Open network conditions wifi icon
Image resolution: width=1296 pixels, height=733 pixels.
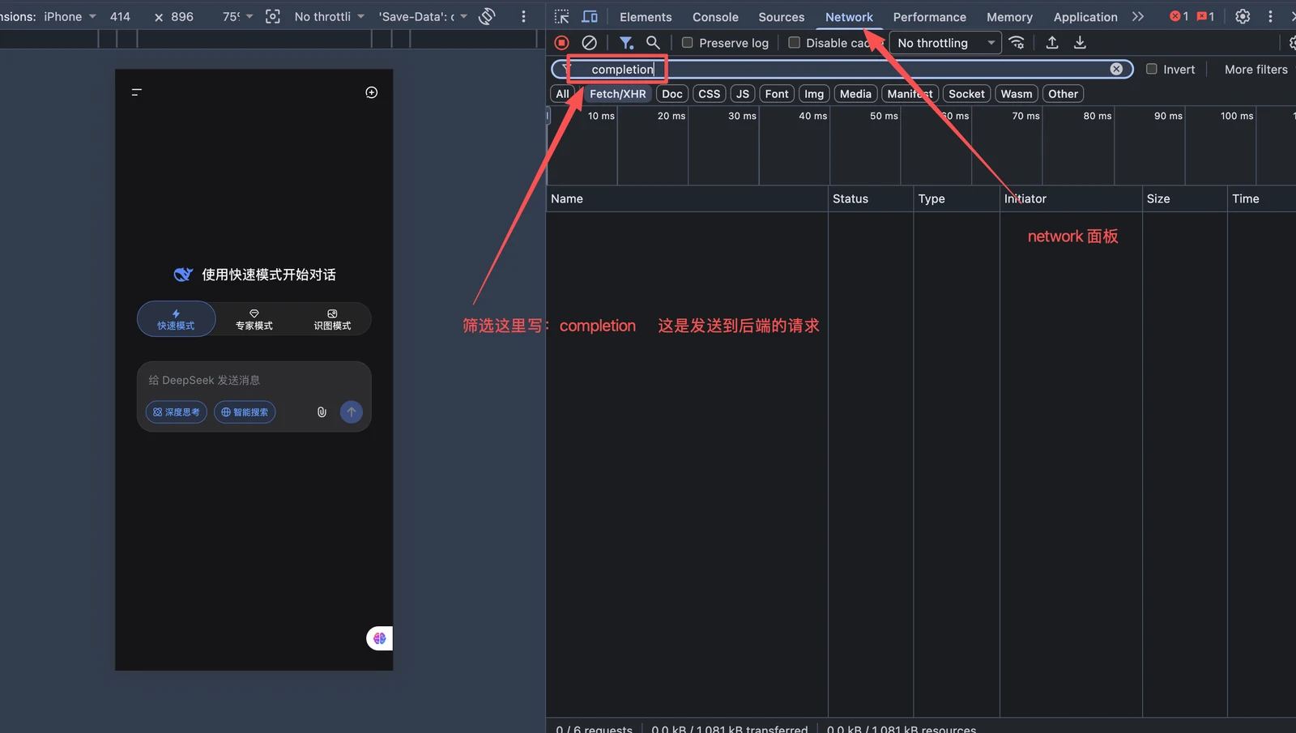pyautogui.click(x=1017, y=43)
